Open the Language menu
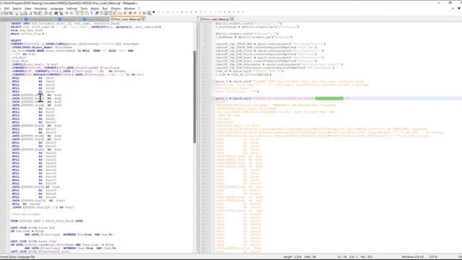The image size is (462, 260). point(56,9)
